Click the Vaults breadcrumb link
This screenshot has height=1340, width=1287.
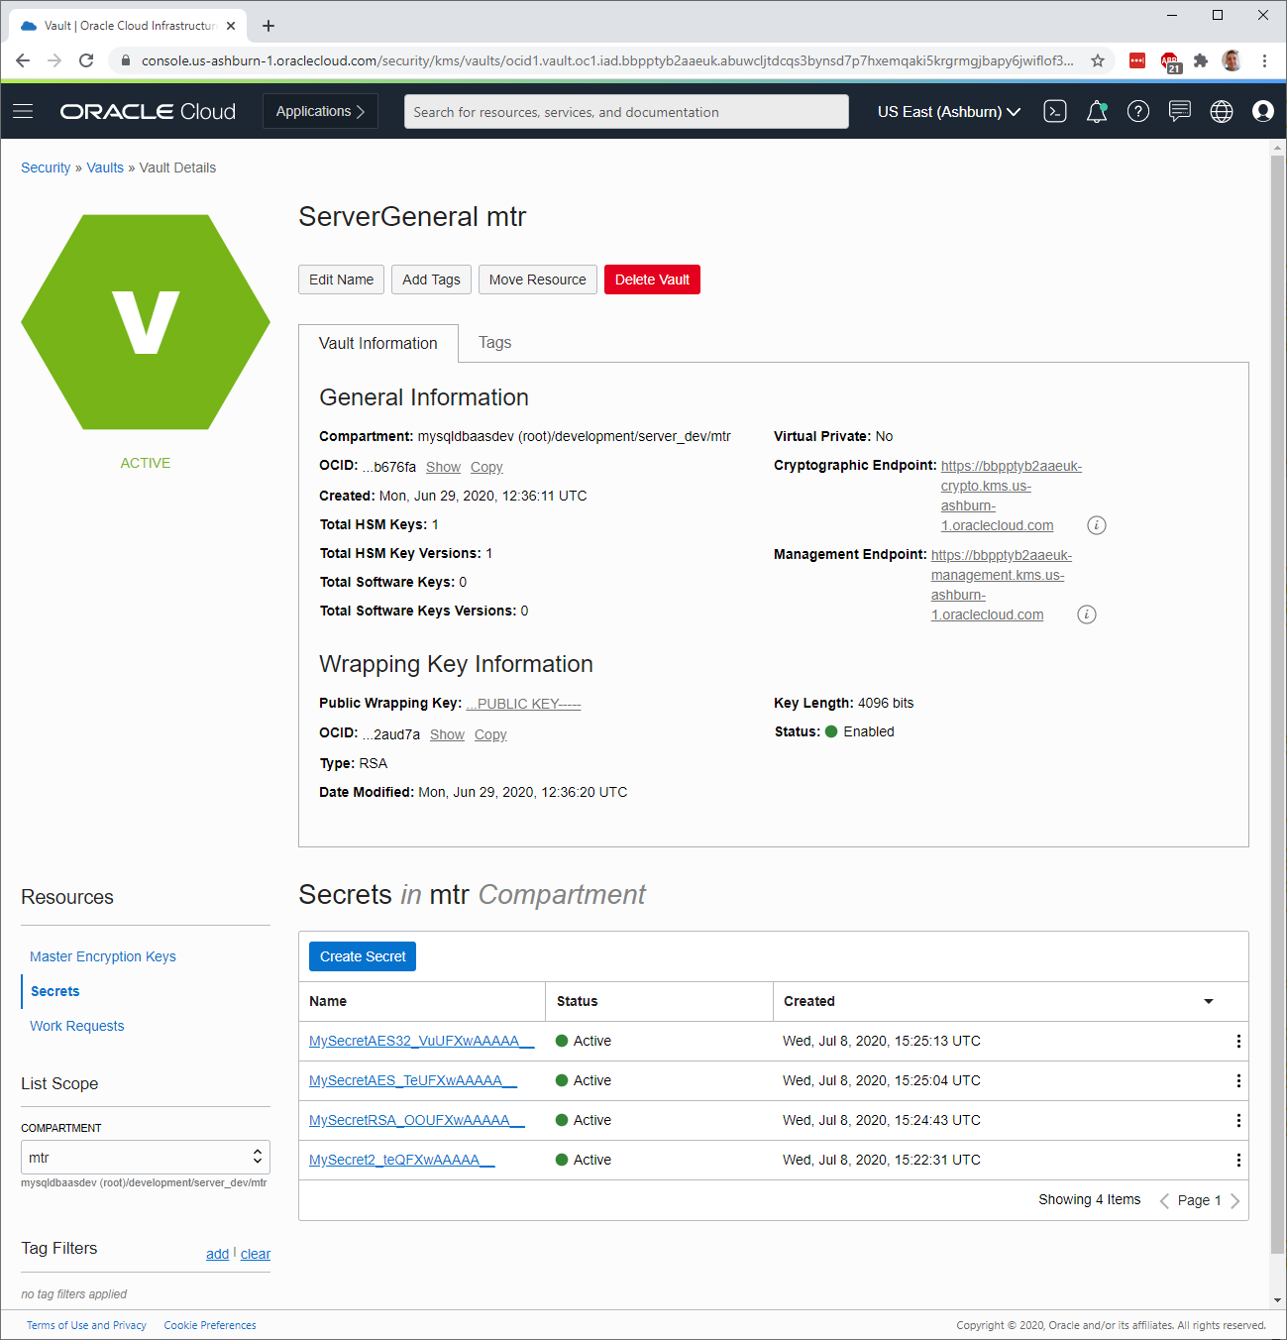point(105,167)
